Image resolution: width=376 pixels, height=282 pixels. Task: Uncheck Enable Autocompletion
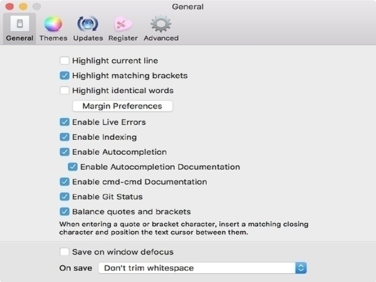pyautogui.click(x=65, y=152)
